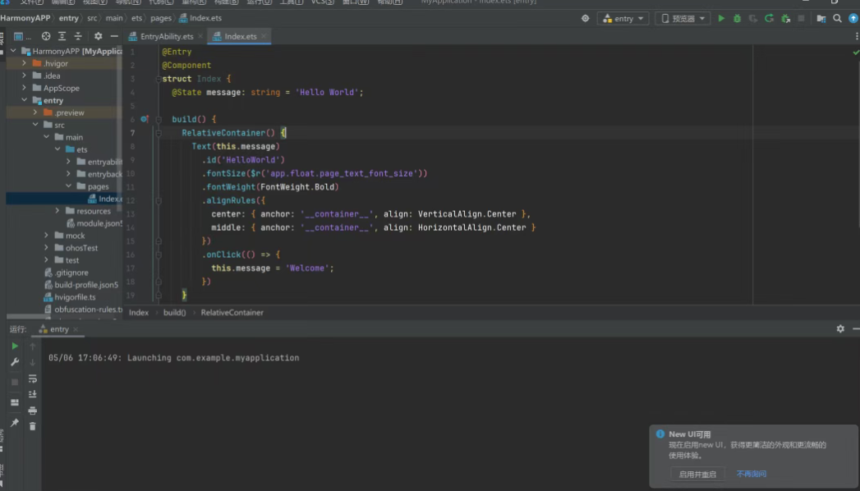Select opened file locate icon in project panel
The image size is (860, 491).
[46, 36]
